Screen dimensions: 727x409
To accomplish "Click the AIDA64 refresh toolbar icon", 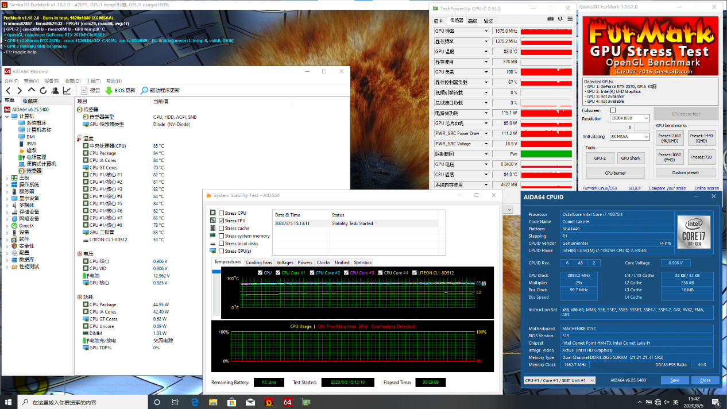I will click(43, 91).
